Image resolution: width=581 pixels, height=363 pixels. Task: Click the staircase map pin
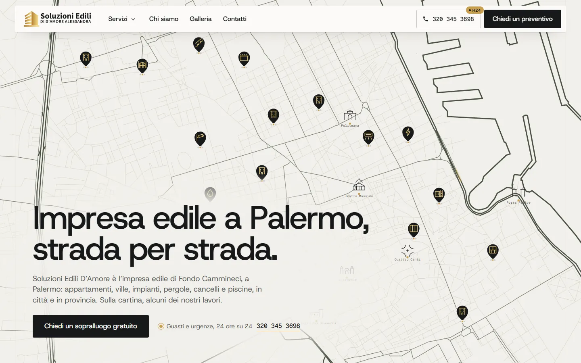pos(199,44)
